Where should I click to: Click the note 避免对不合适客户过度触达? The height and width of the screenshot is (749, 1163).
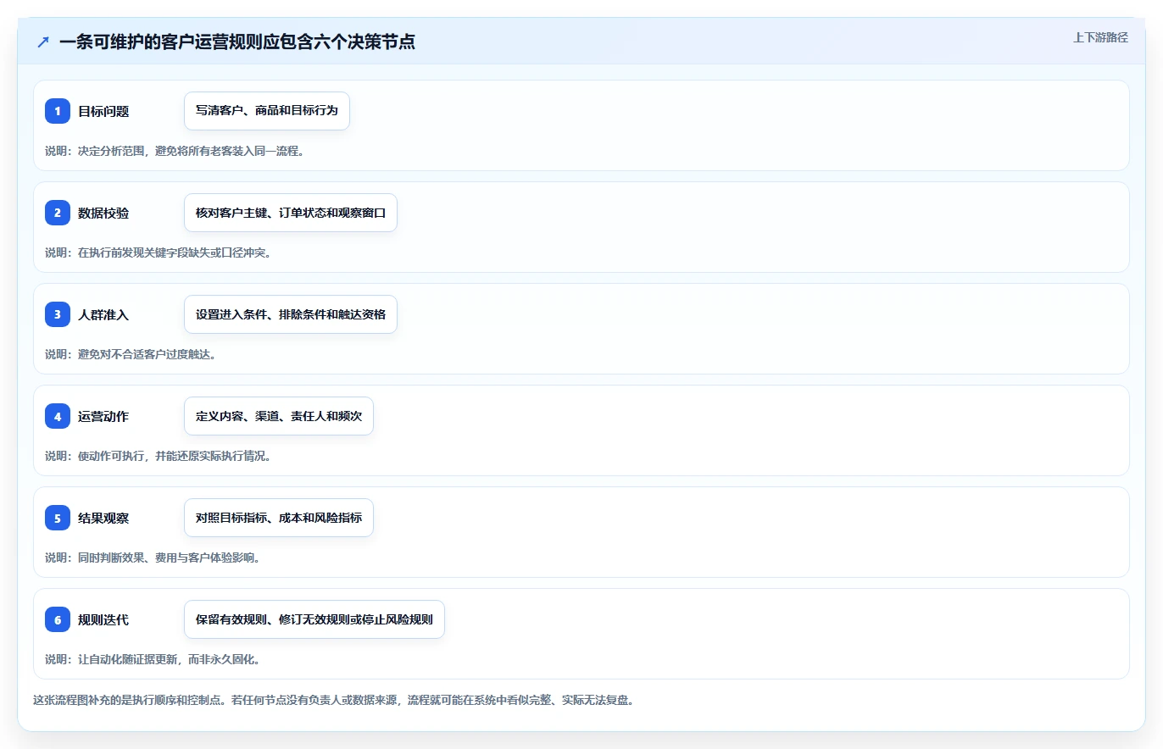coord(147,354)
